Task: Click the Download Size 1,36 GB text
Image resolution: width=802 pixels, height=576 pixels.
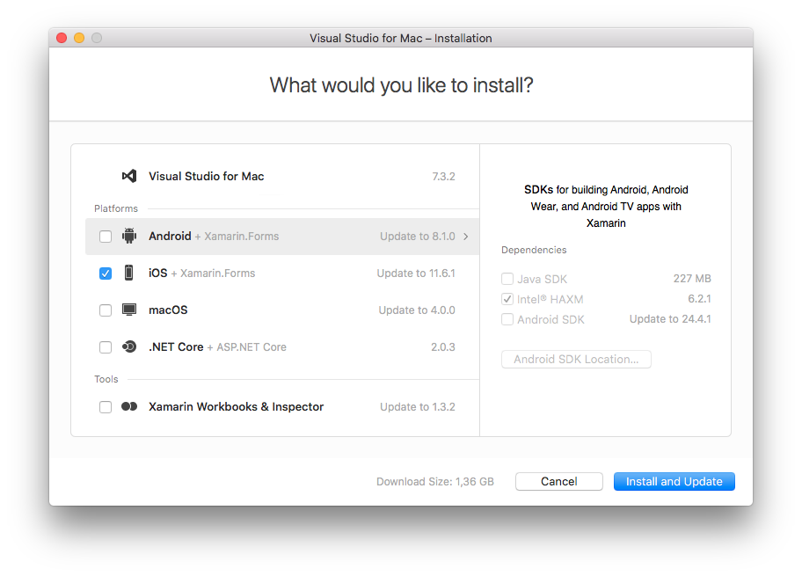Action: click(435, 481)
